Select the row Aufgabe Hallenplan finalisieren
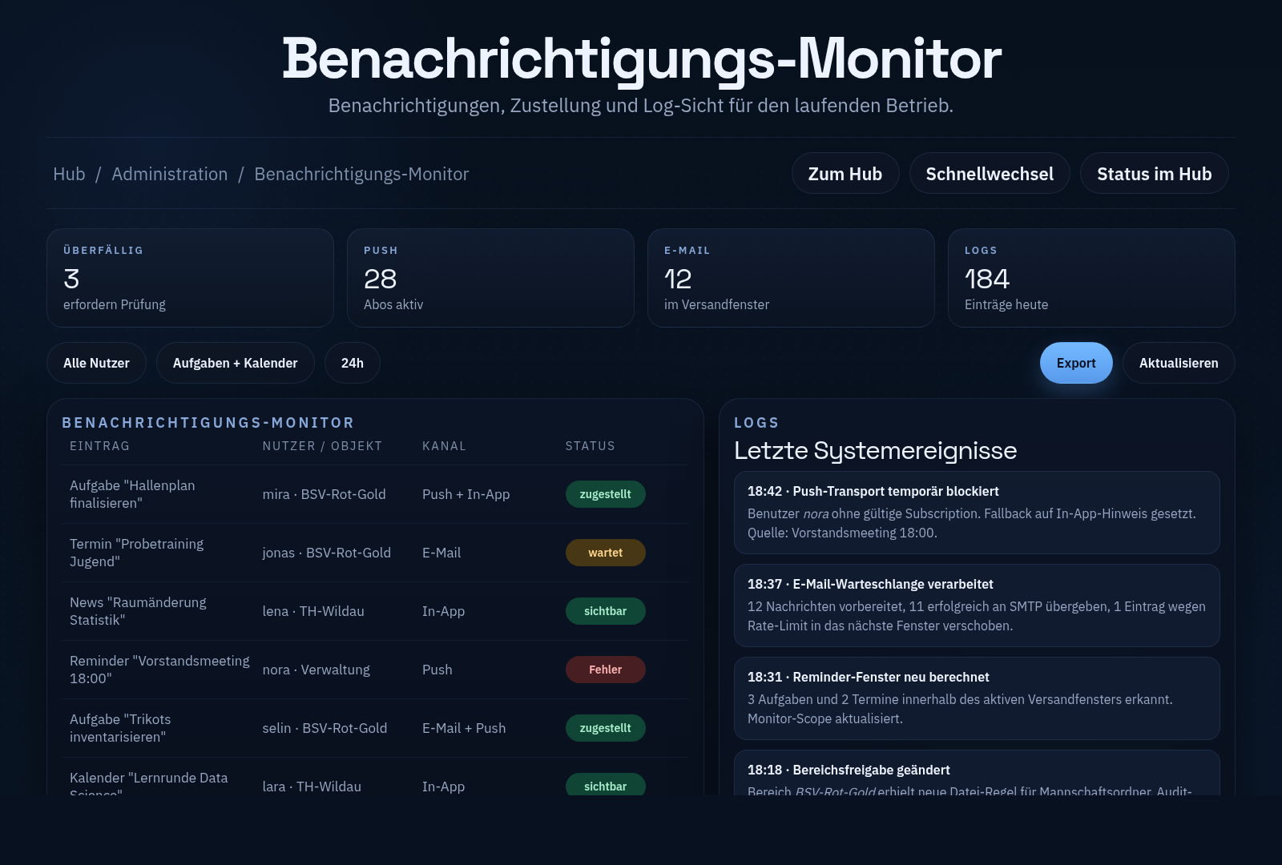 (320, 494)
